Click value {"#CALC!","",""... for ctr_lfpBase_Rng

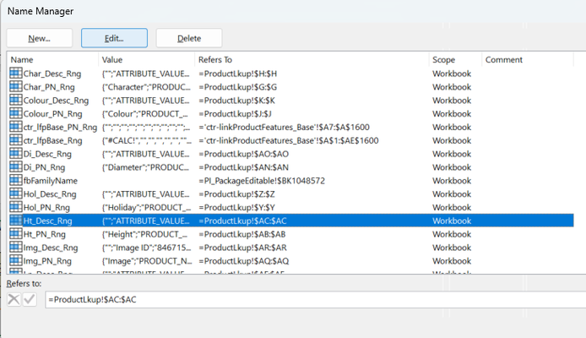(147, 141)
